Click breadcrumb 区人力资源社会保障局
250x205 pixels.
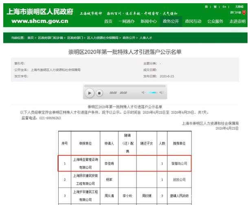tap(103, 38)
